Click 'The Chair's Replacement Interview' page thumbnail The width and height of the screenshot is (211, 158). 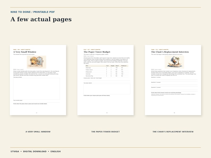173,80
